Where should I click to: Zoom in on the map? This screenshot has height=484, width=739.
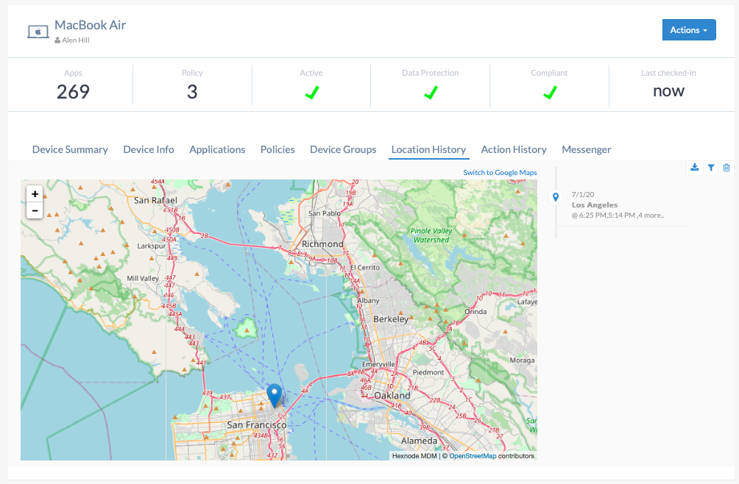click(x=35, y=193)
